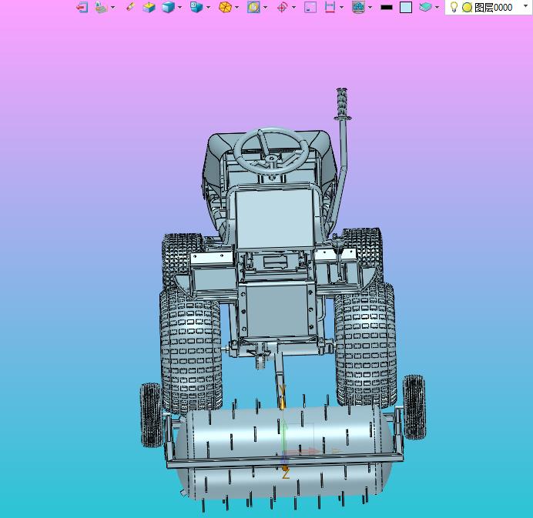Click the blue cube with corner marker icon

point(196,7)
